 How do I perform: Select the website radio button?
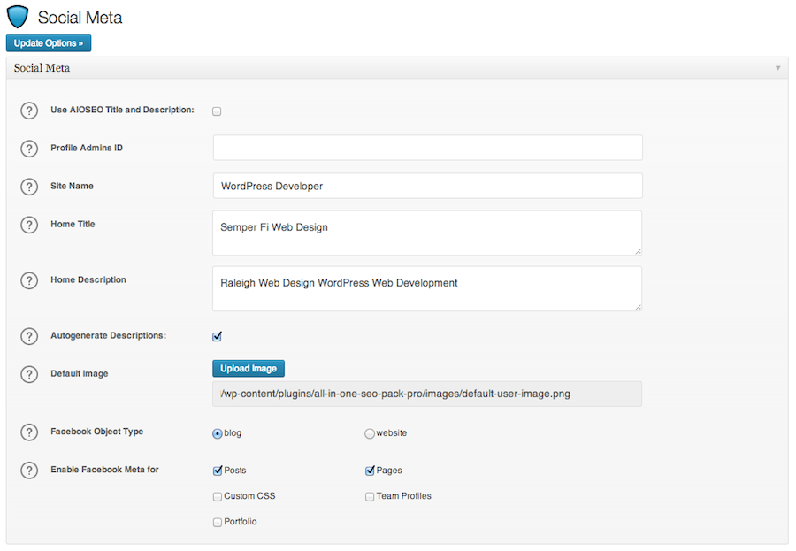coord(370,433)
